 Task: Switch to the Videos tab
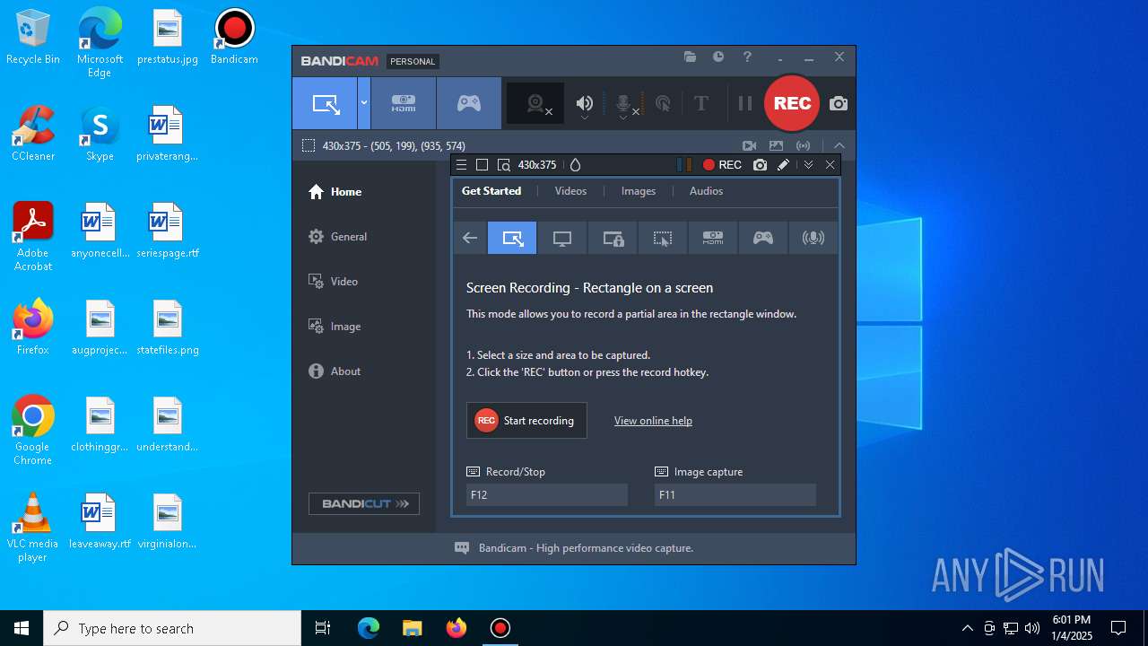[x=570, y=191]
